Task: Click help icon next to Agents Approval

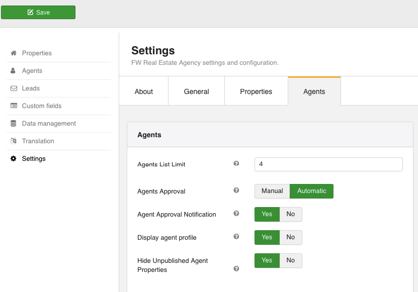Action: 236,190
